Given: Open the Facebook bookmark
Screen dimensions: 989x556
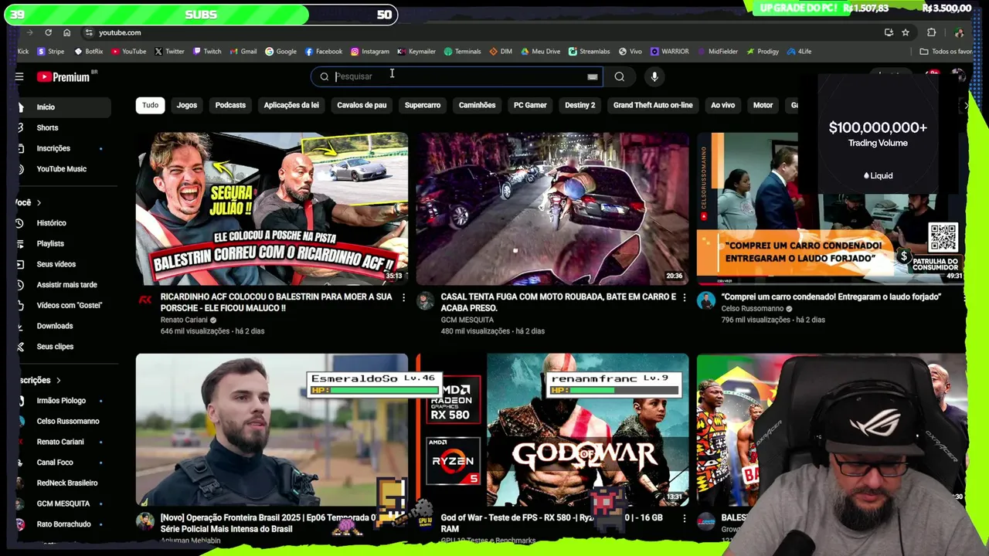Looking at the screenshot, I should point(324,52).
